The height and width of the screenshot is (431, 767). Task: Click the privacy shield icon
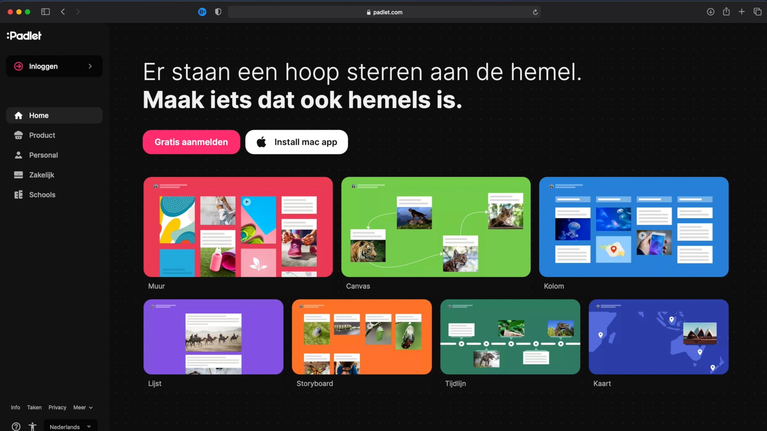[x=218, y=12]
